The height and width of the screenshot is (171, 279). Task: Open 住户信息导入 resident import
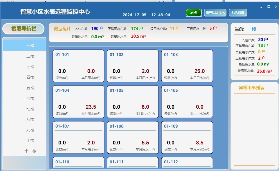215,12
